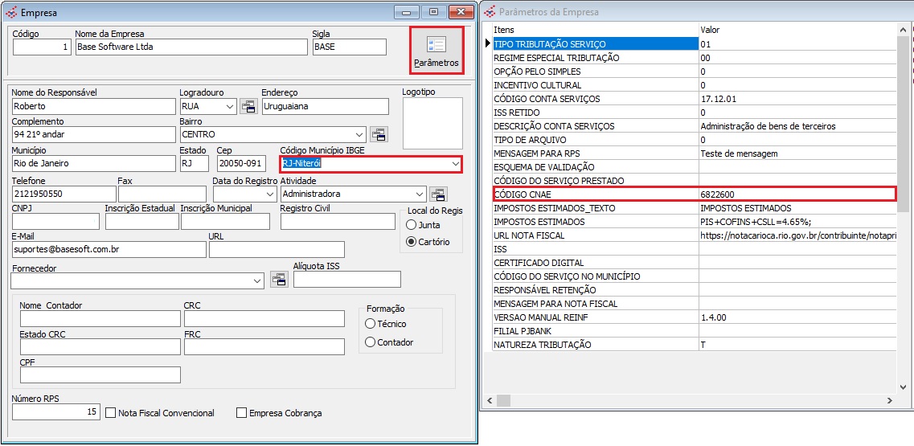This screenshot has width=914, height=446.
Task: Select the Junta radio option
Action: 412,226
